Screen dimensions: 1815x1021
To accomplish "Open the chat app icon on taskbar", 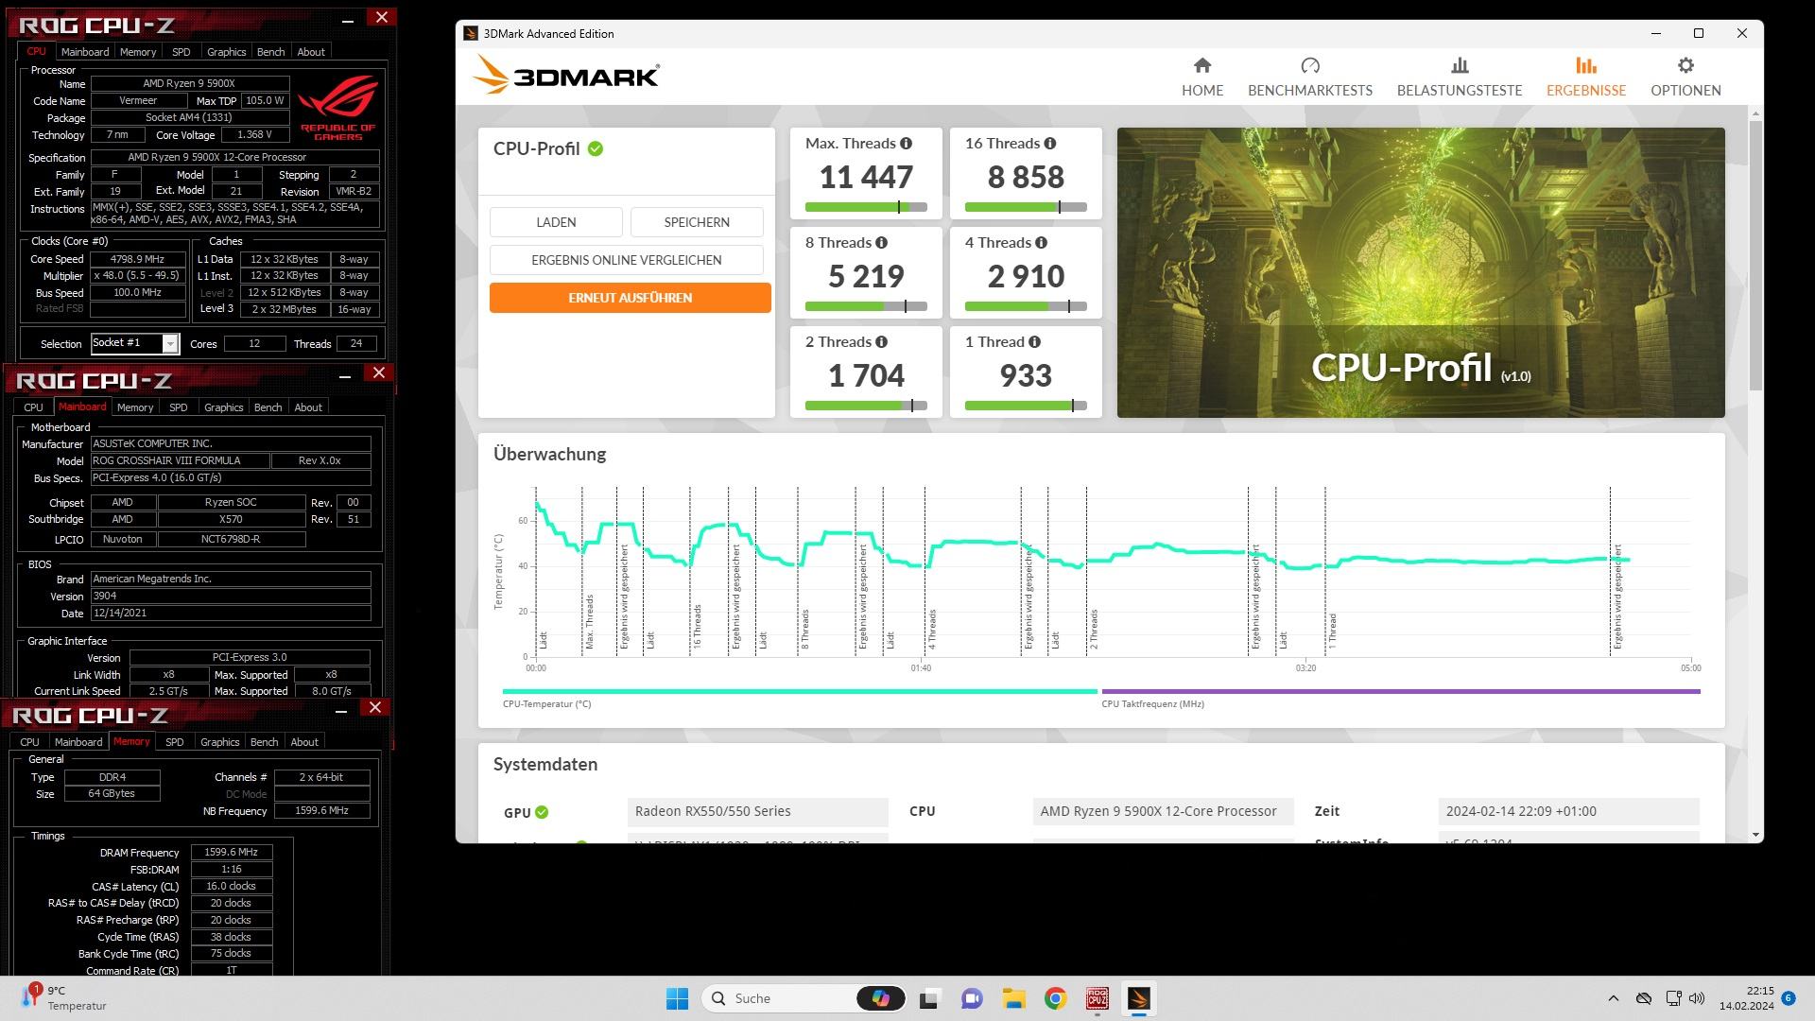I will [972, 998].
